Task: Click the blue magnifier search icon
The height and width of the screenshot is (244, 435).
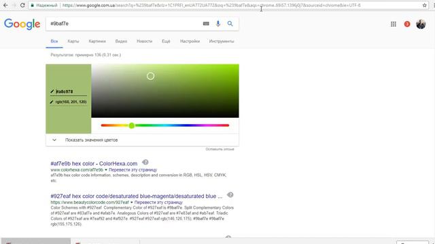Action: point(230,24)
